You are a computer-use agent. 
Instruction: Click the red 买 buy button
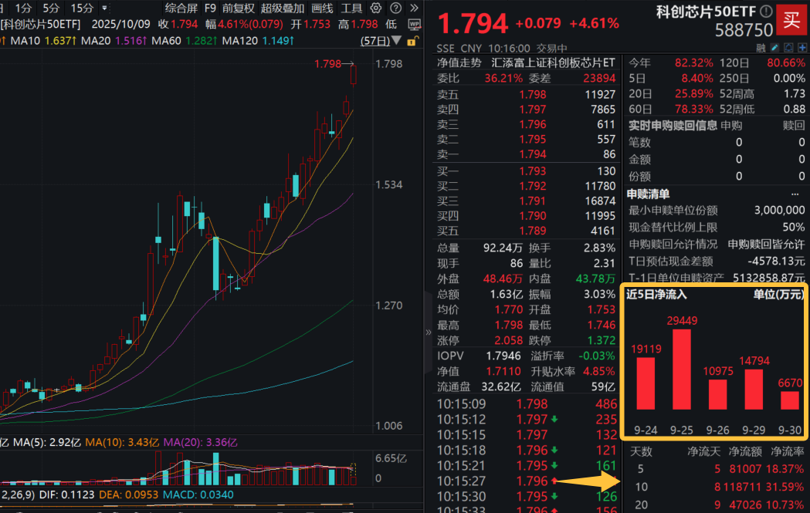(793, 21)
